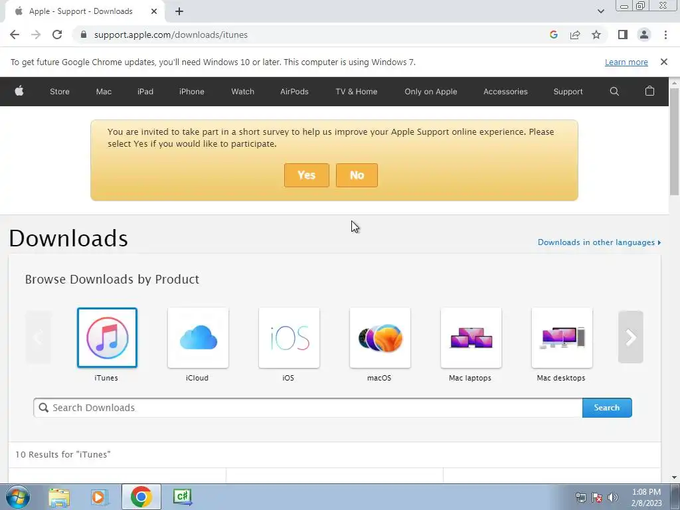This screenshot has width=680, height=510.
Task: Open the Apple site search magnifier icon
Action: (x=614, y=91)
